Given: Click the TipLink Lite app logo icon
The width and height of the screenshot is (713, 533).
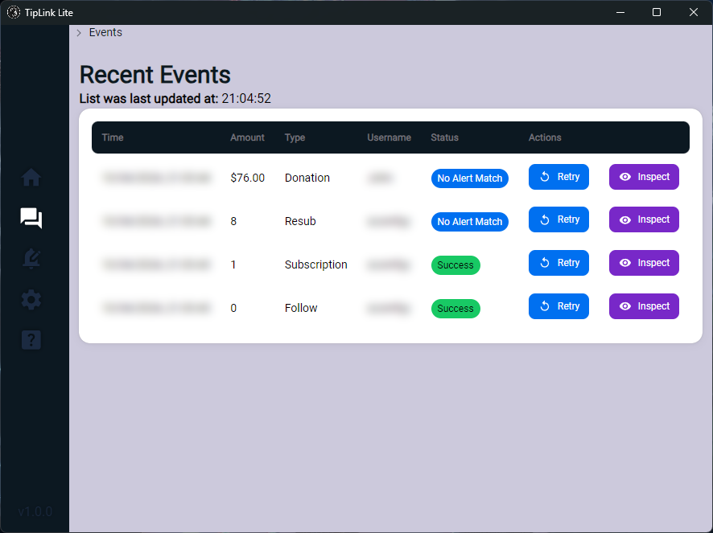Looking at the screenshot, I should (x=14, y=12).
